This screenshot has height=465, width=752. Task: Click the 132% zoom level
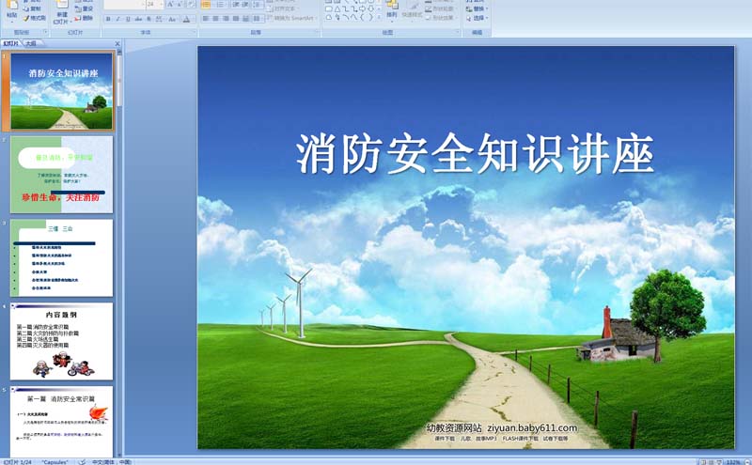733,462
